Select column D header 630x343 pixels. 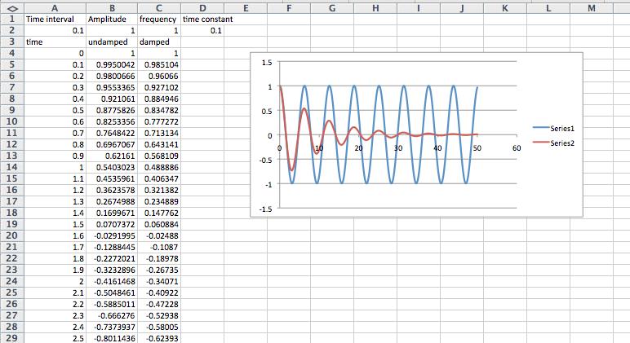pos(202,8)
